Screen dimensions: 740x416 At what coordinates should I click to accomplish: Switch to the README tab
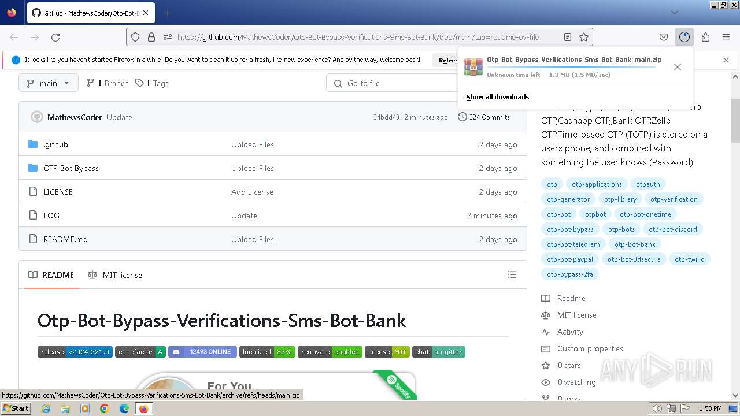[x=51, y=275]
